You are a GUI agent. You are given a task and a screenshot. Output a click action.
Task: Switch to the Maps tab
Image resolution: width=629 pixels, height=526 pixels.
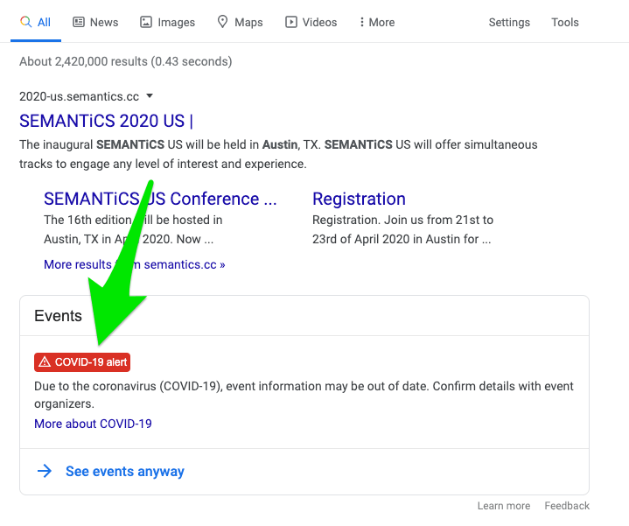point(240,22)
